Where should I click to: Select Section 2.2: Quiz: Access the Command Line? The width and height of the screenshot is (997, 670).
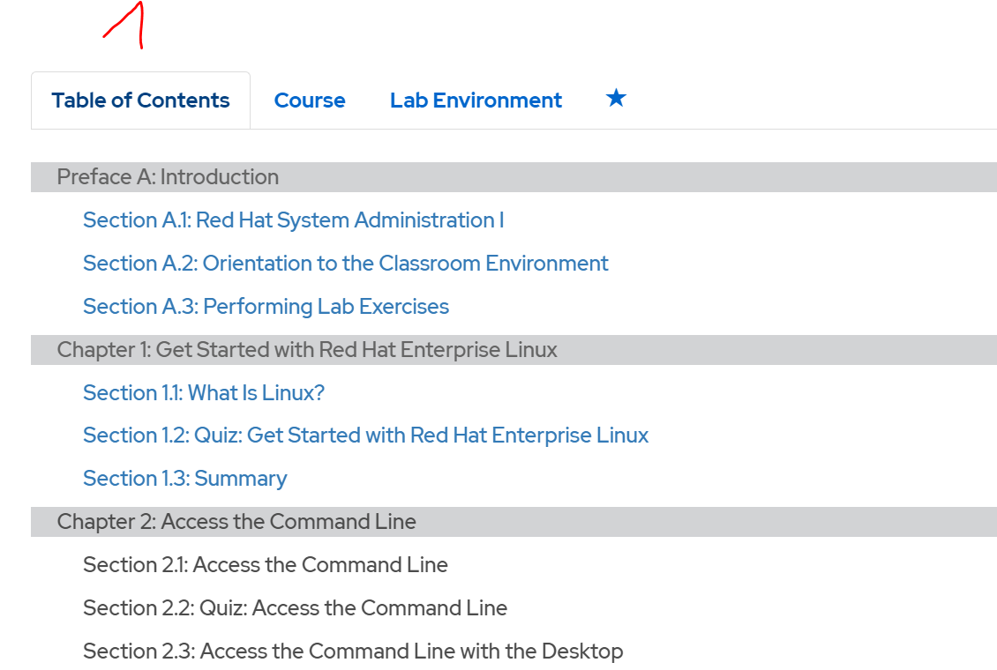(x=295, y=607)
